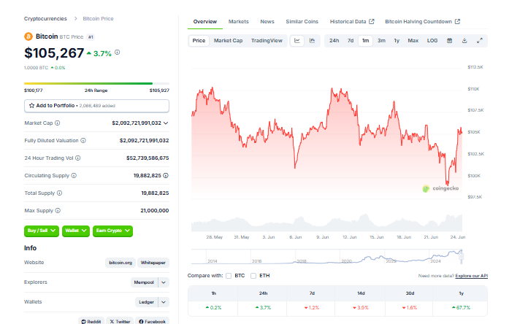
Task: Open the Bitcoin Halving Countdown tab
Action: (x=422, y=21)
